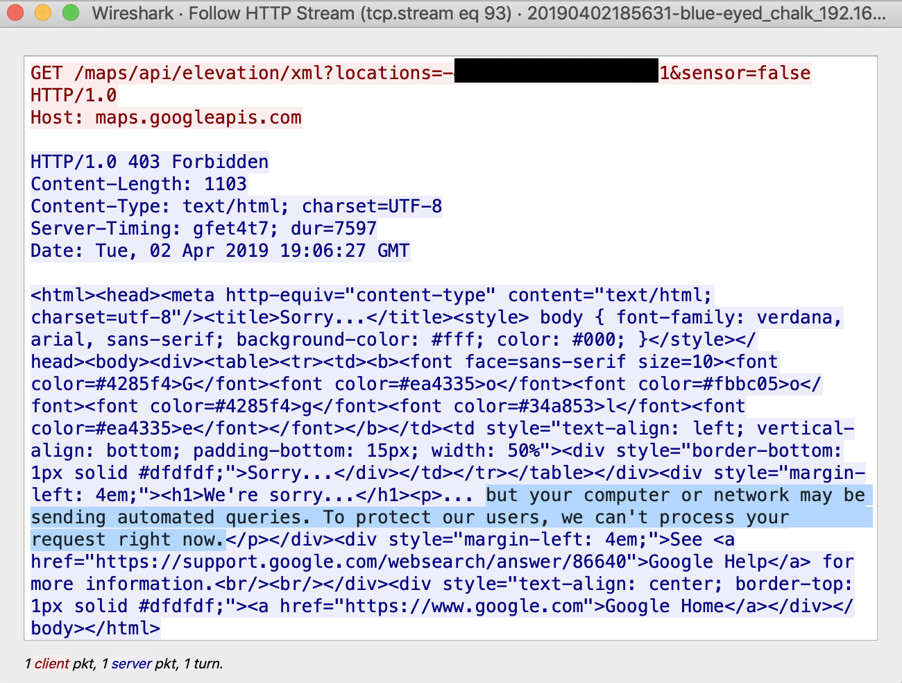902x683 pixels.
Task: Click the yellow minimize window button
Action: (x=43, y=12)
